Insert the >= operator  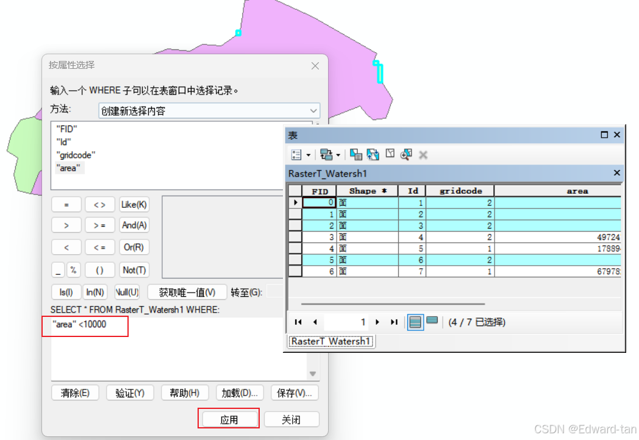pyautogui.click(x=100, y=225)
